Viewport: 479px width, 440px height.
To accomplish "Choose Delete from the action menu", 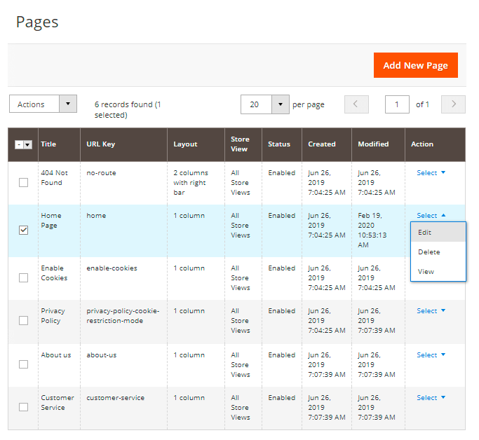I will [429, 252].
